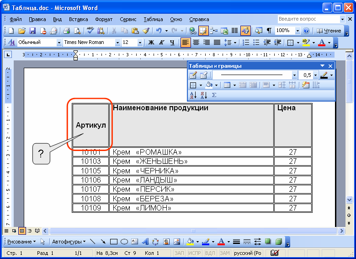Select the Draw Table pencil tool
This screenshot has width=356, height=259.
(193, 75)
